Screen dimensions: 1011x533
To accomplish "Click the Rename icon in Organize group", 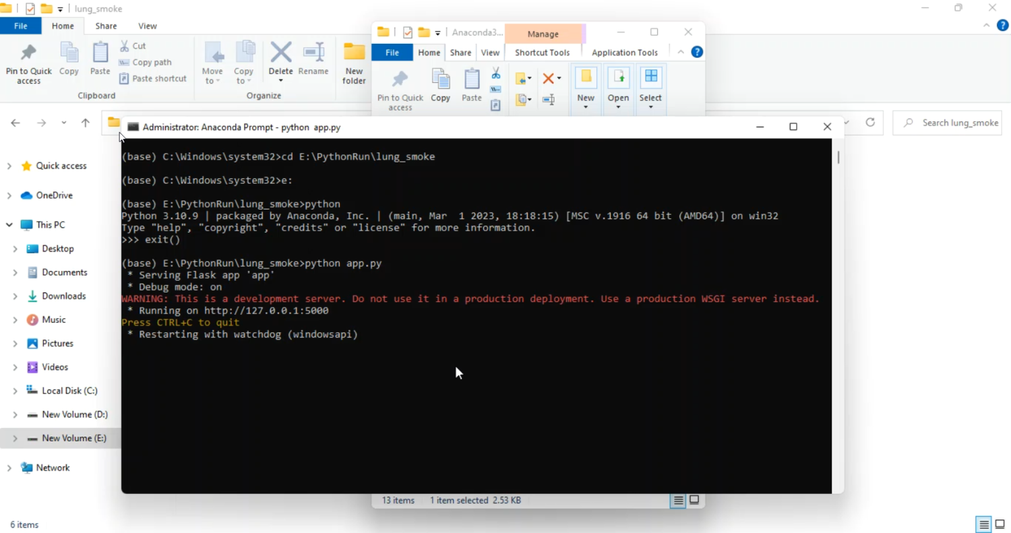I will (313, 59).
